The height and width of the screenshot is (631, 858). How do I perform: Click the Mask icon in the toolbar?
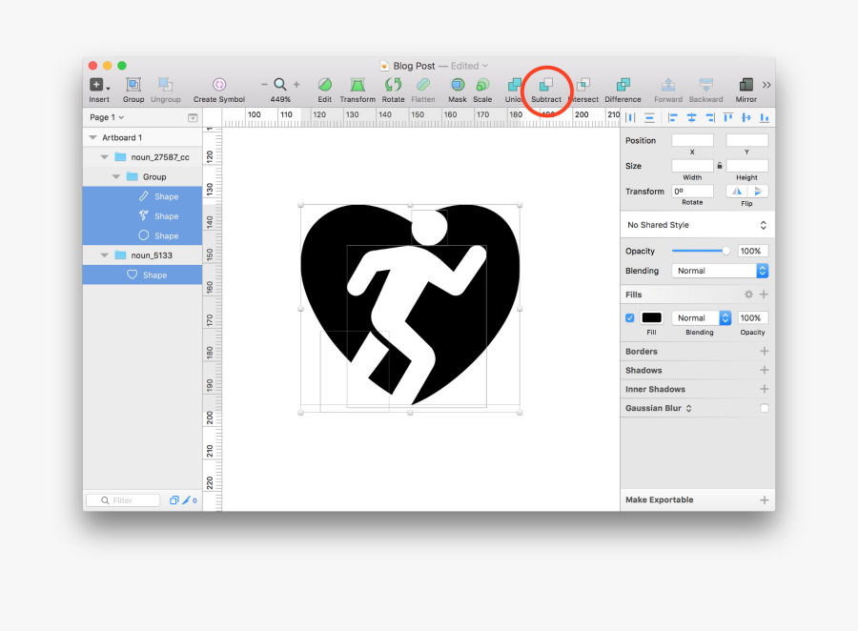click(457, 88)
